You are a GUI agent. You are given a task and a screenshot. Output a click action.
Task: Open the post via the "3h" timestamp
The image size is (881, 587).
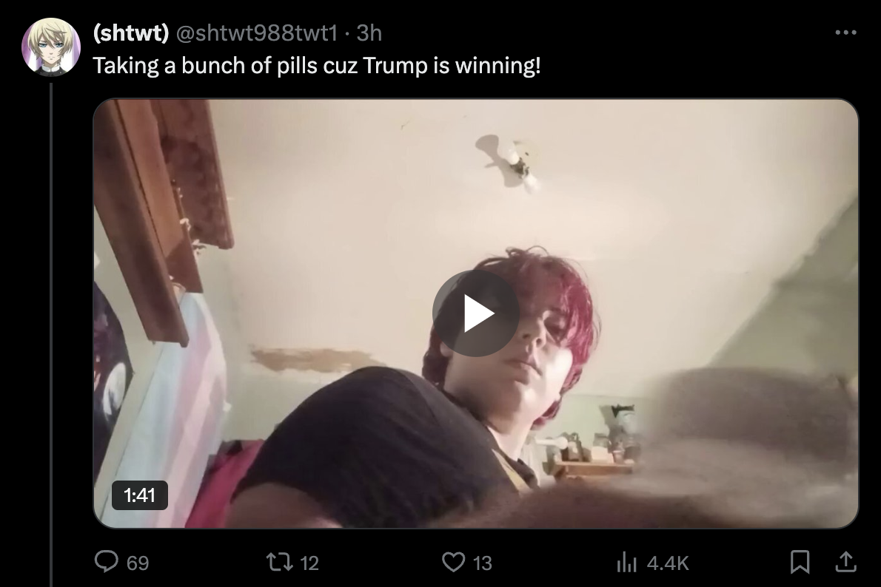369,33
